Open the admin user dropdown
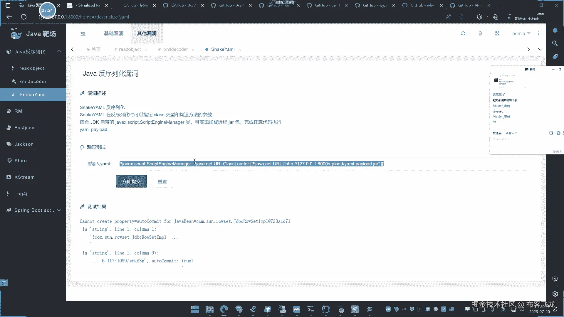This screenshot has width=564, height=317. (x=521, y=33)
